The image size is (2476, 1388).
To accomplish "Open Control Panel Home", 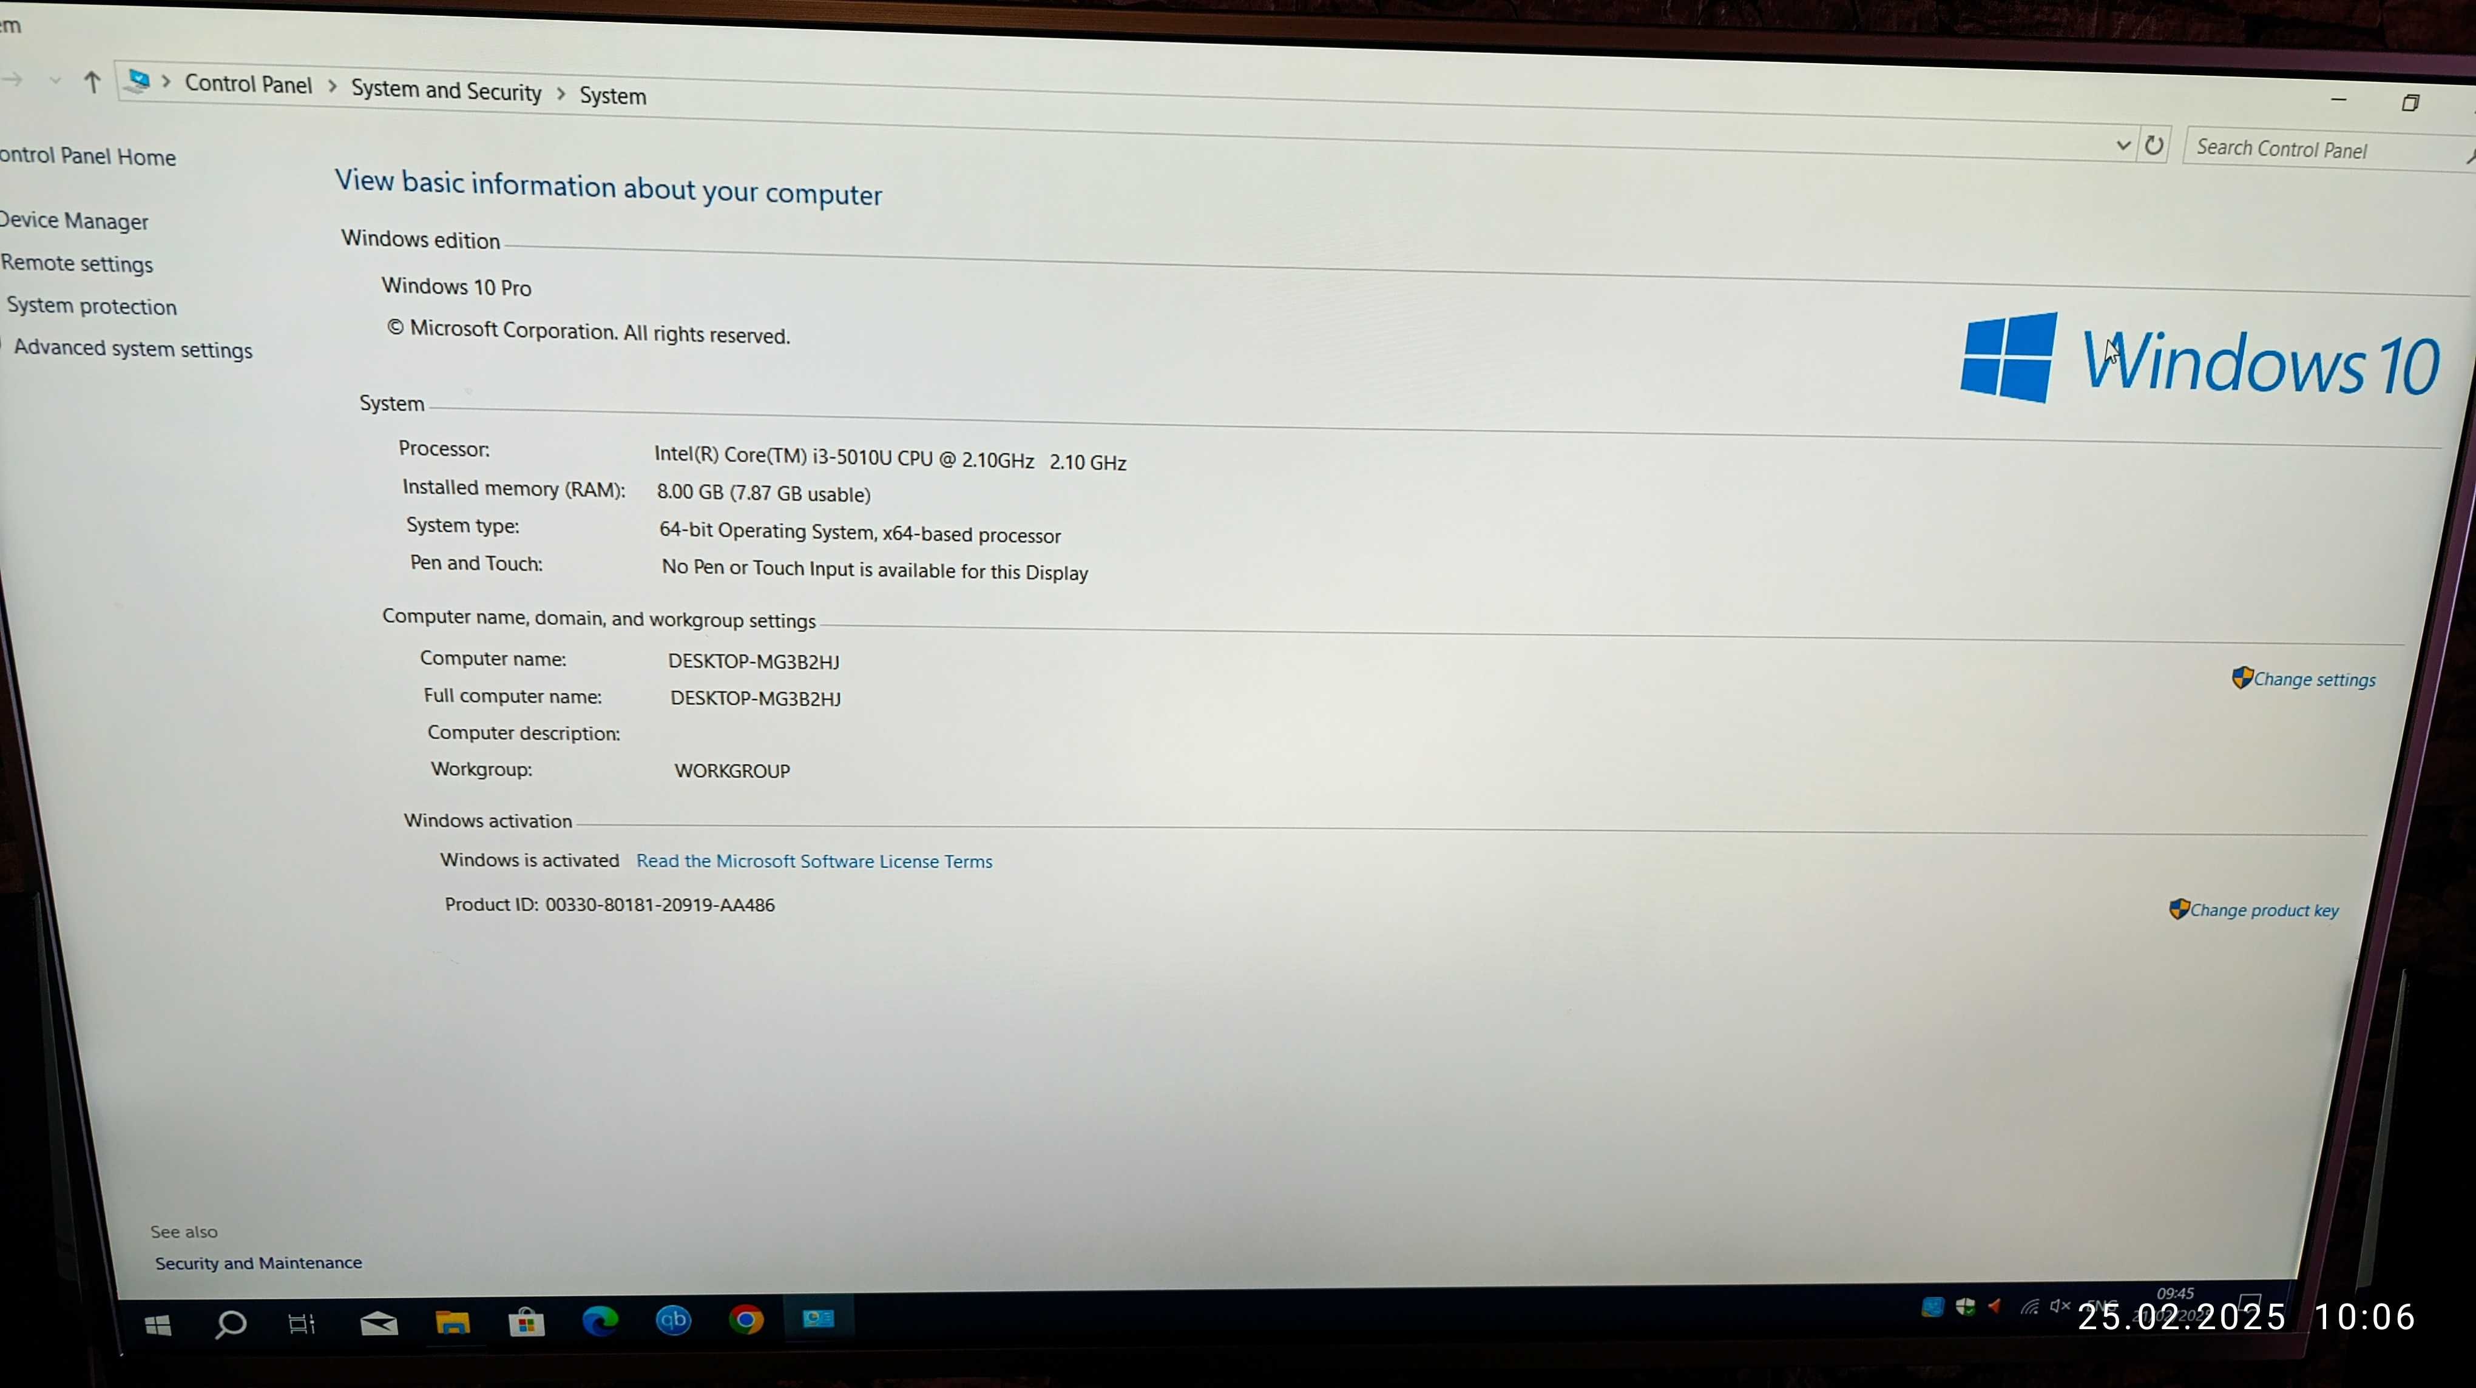I will coord(87,156).
